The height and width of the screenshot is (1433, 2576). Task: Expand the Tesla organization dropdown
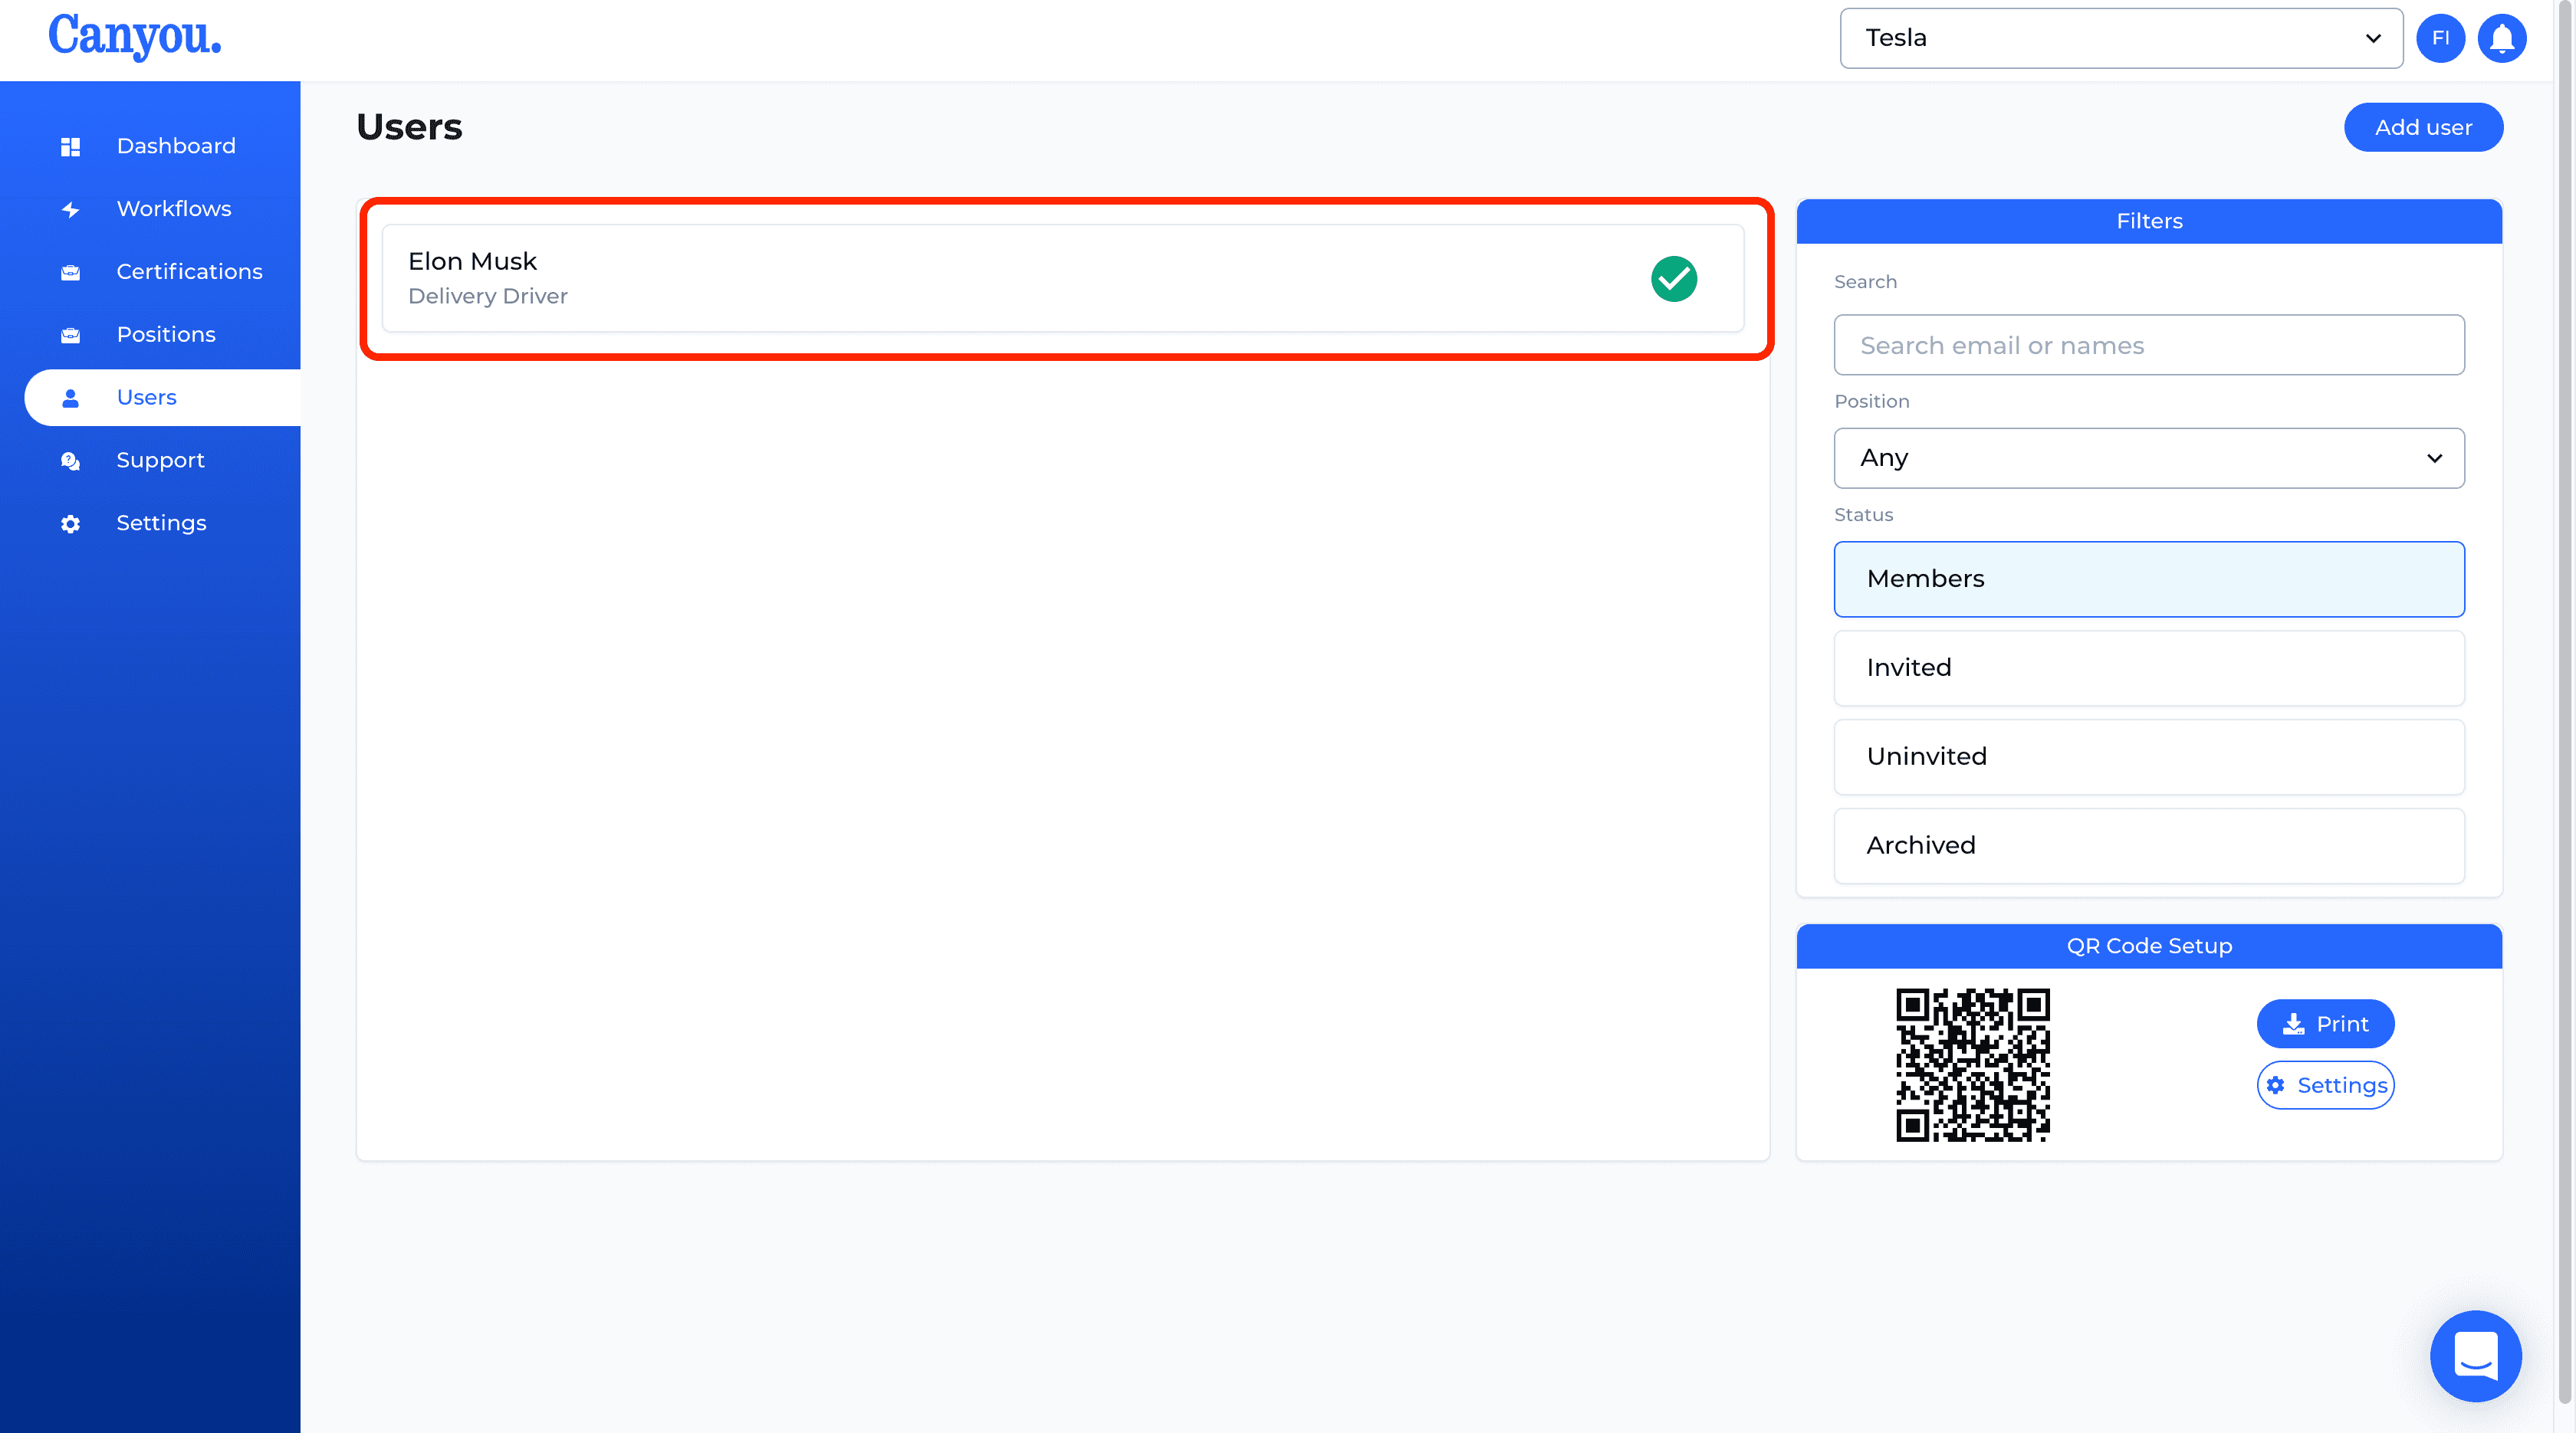(2121, 38)
